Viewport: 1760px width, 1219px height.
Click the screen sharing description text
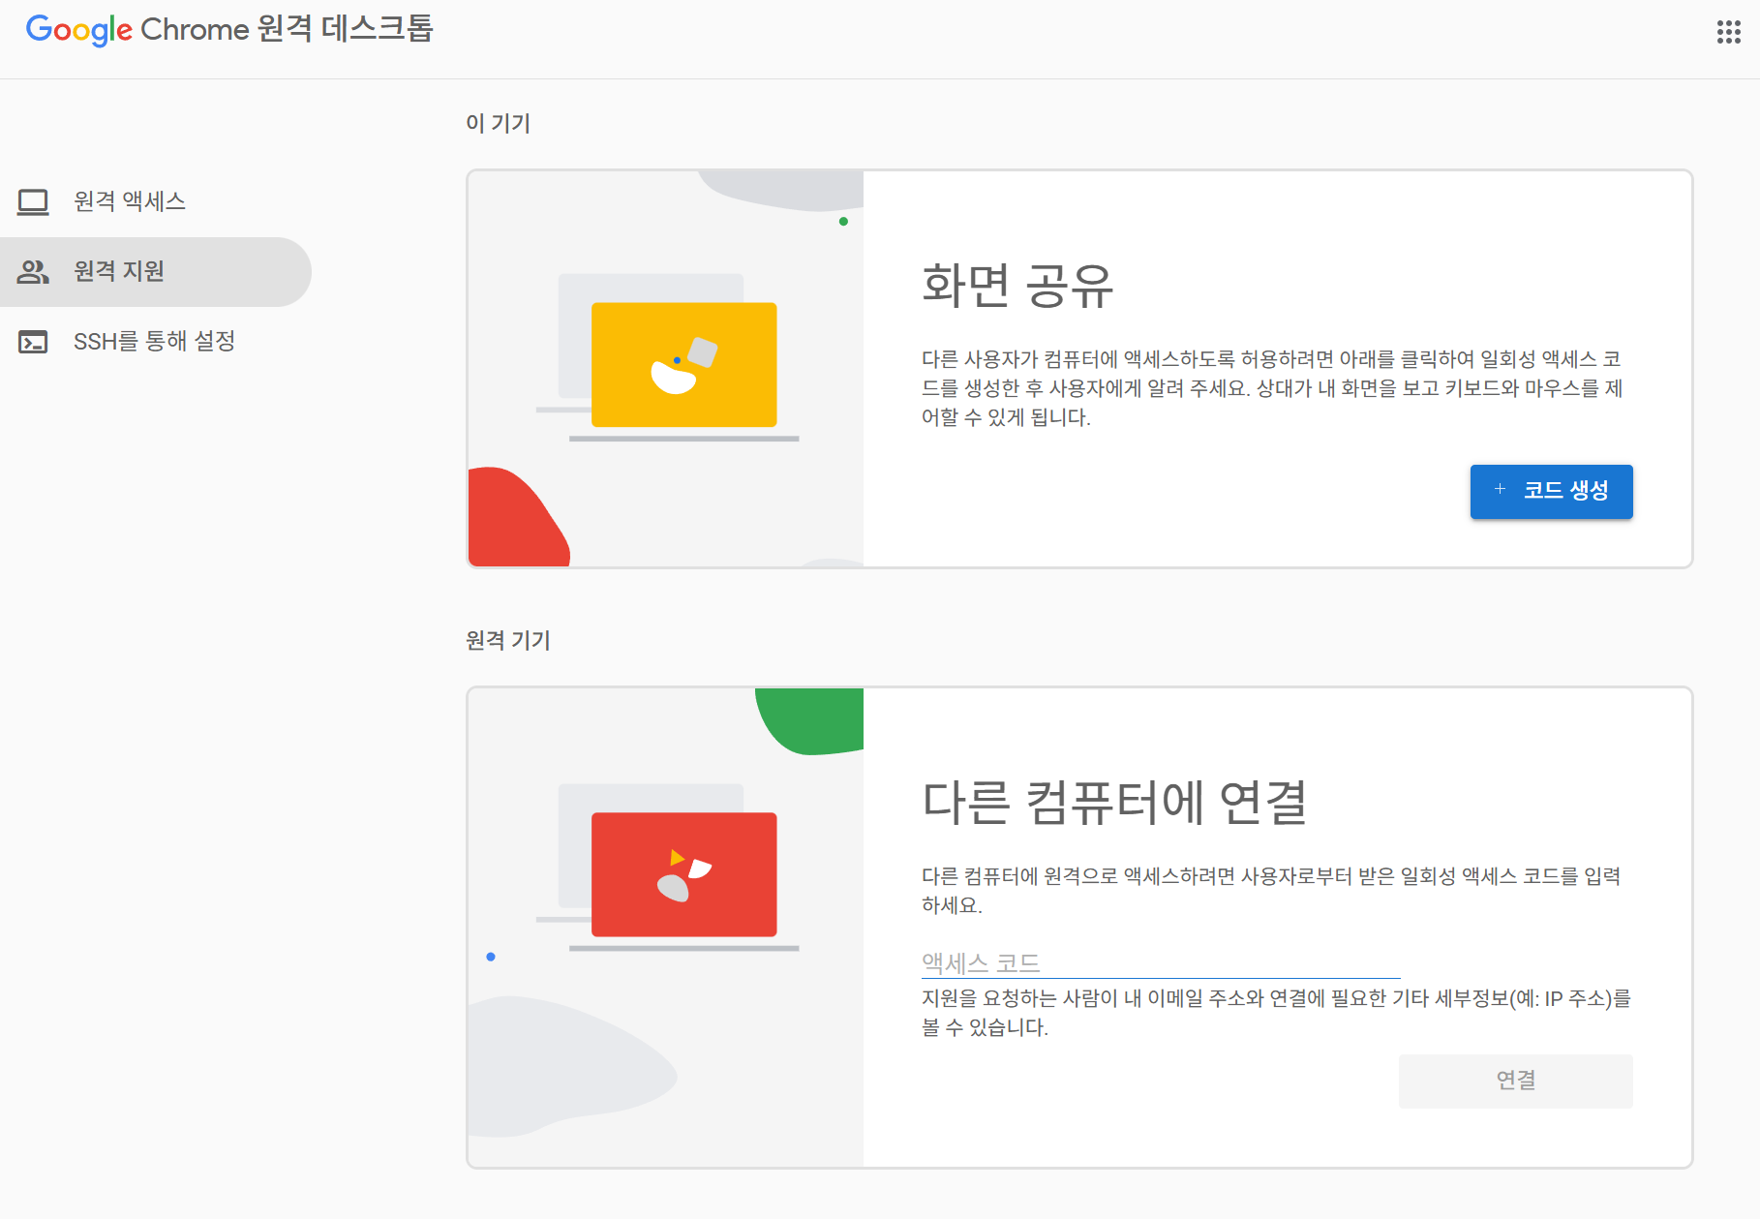coord(1271,388)
